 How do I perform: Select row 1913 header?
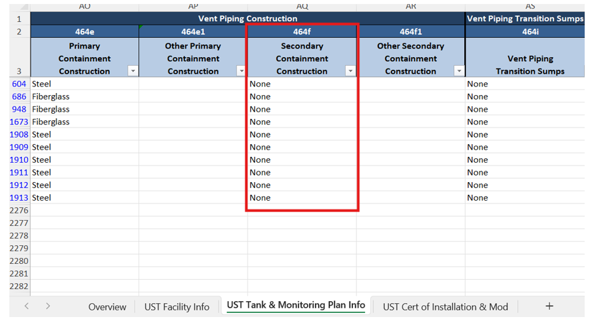(19, 197)
